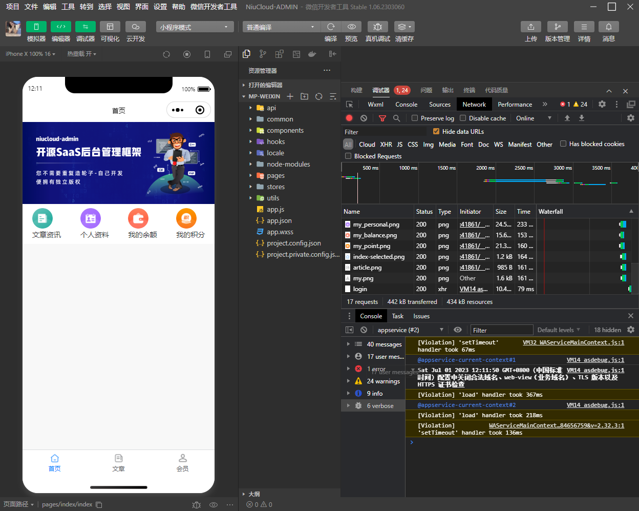The height and width of the screenshot is (511, 639).
Task: Open the 可视化 visual editor
Action: coord(110,27)
